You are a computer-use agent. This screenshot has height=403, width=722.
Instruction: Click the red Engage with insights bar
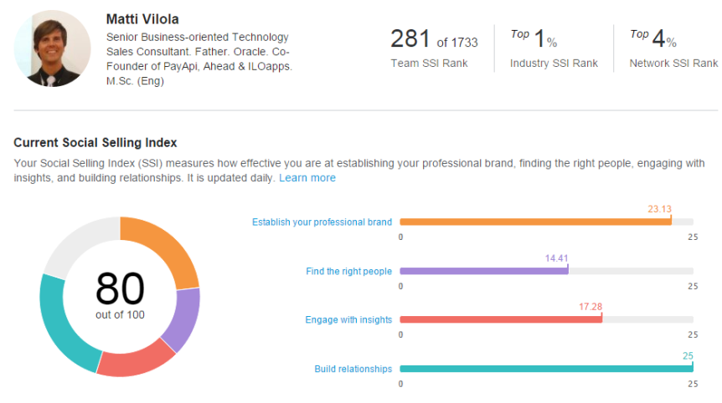tap(501, 319)
